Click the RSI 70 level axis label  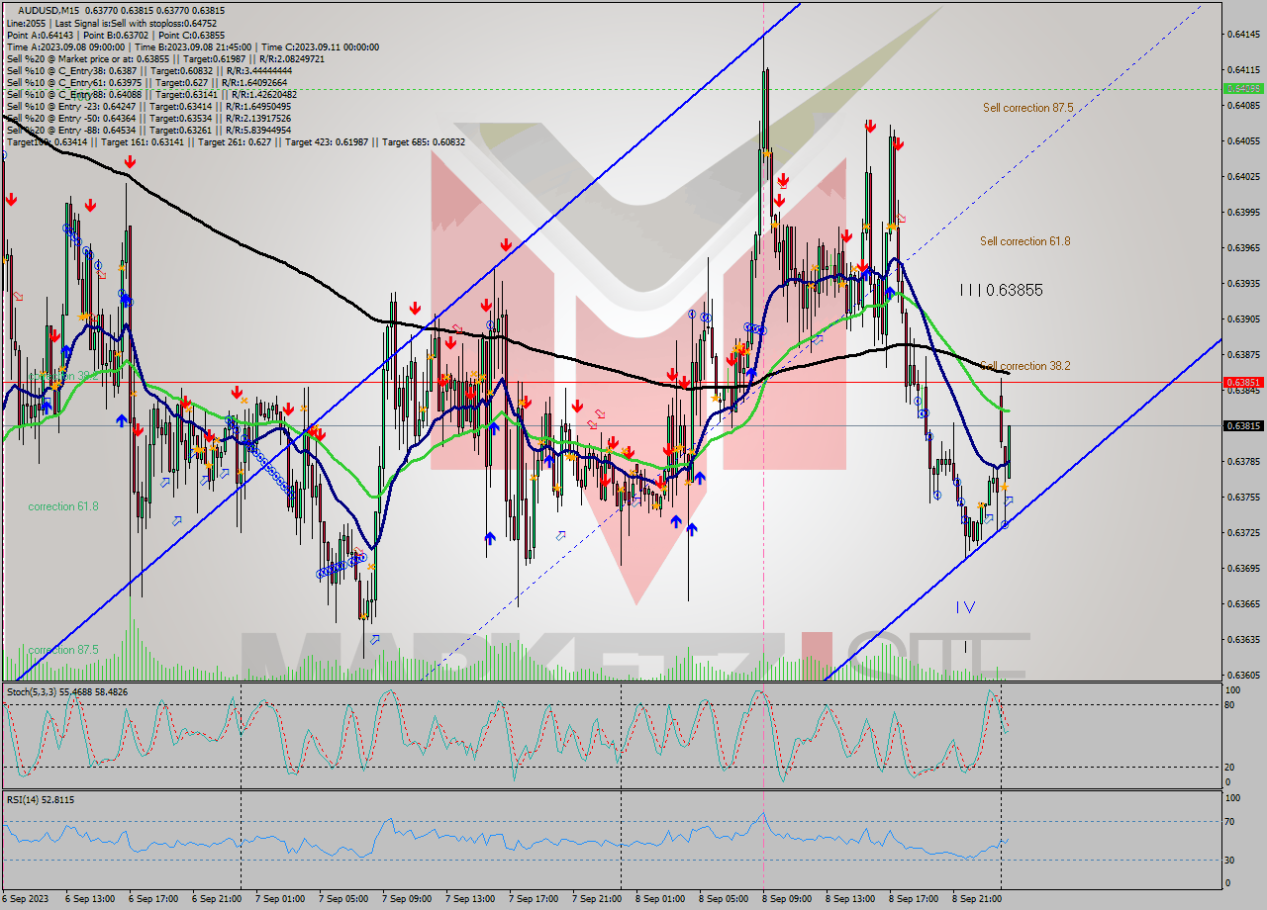tap(1230, 821)
